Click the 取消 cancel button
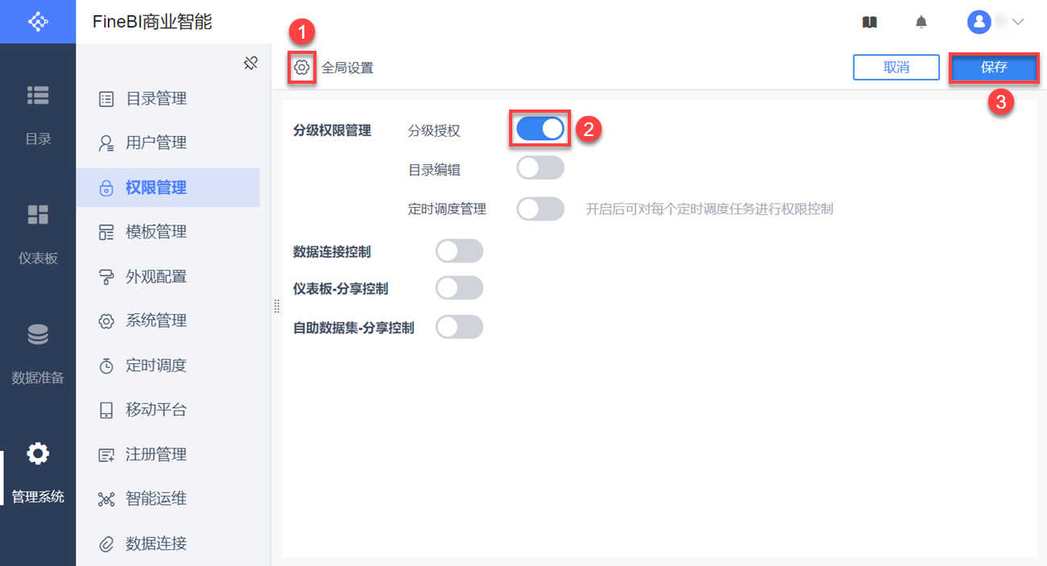 click(x=896, y=68)
